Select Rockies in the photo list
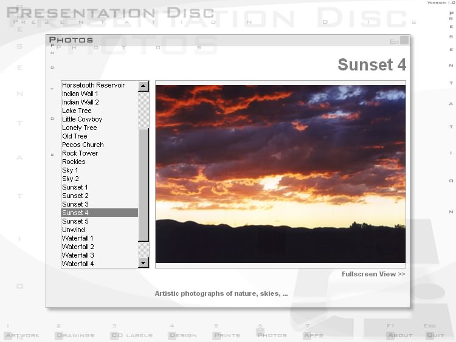The width and height of the screenshot is (456, 342). 100,162
